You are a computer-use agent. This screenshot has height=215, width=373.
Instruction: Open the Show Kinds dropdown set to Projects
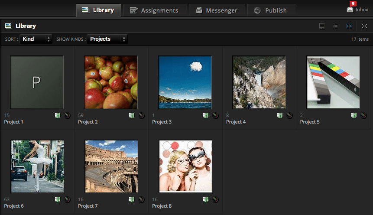[107, 39]
